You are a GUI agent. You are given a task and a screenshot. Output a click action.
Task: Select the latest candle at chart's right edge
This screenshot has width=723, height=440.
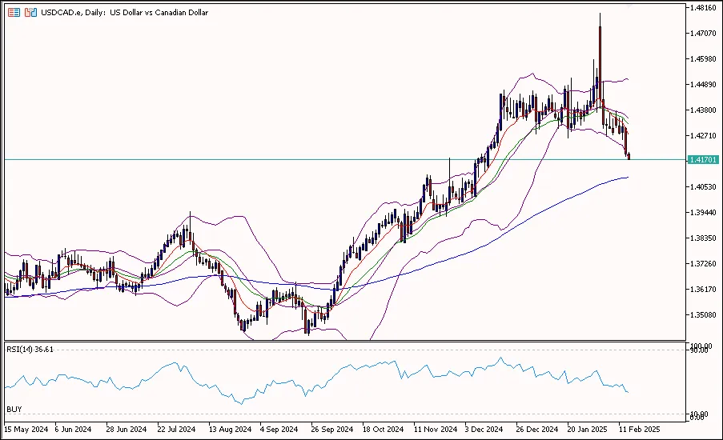pyautogui.click(x=629, y=155)
